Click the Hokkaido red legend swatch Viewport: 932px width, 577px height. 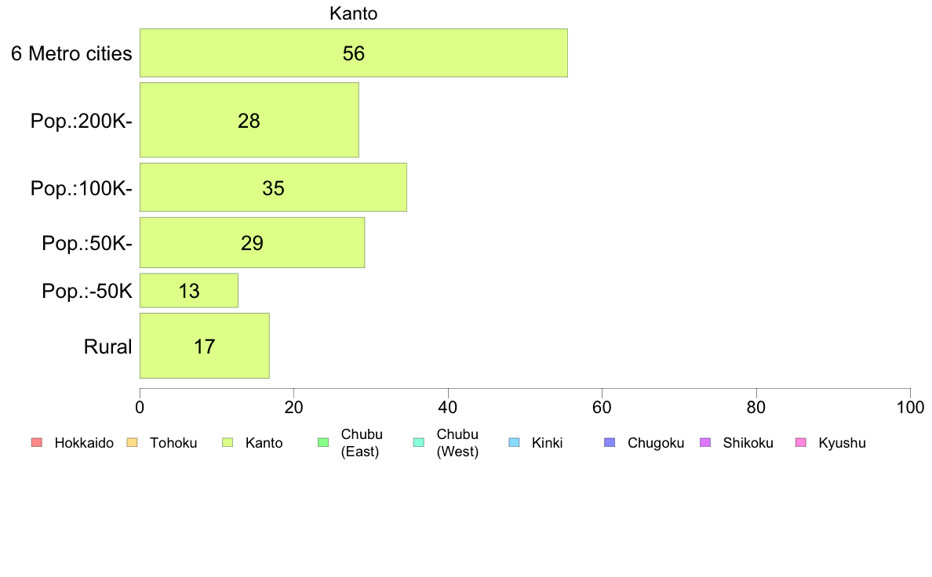pyautogui.click(x=36, y=442)
